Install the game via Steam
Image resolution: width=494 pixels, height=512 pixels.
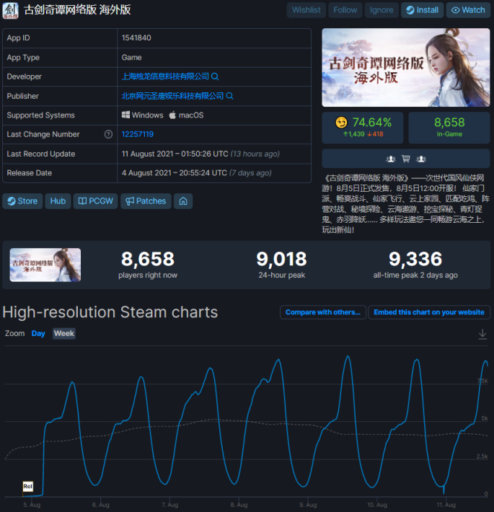[x=422, y=10]
